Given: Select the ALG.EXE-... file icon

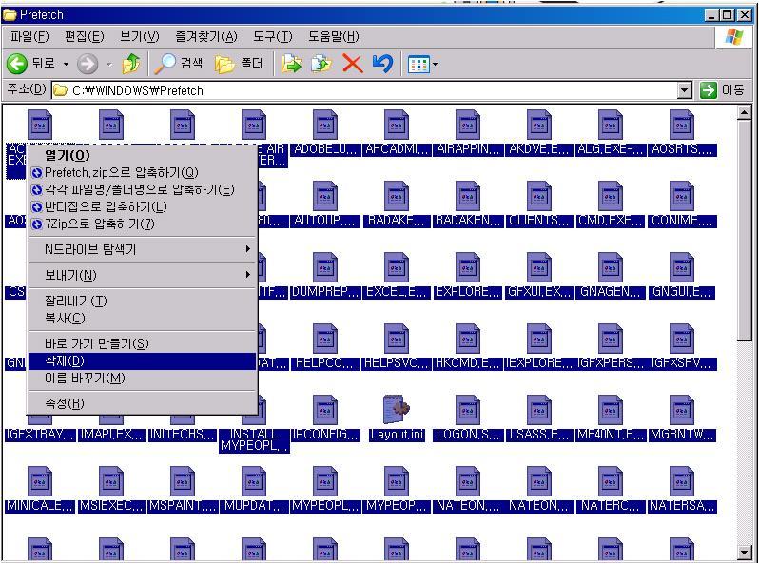Looking at the screenshot, I should pos(611,125).
